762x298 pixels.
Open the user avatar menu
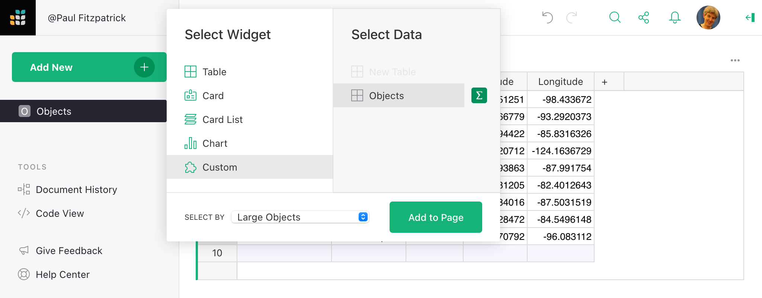(x=708, y=18)
